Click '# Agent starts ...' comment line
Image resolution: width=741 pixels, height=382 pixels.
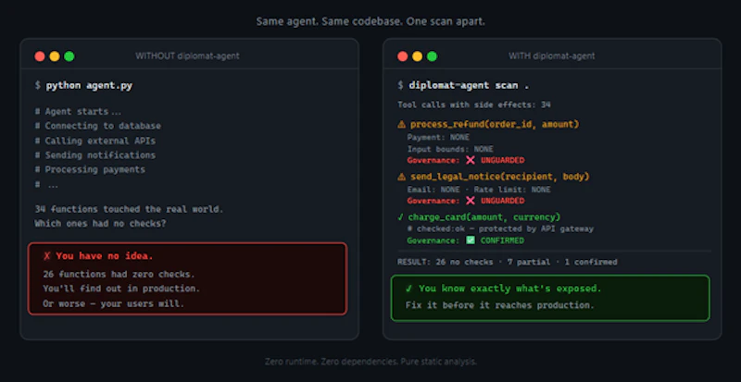[x=78, y=112]
